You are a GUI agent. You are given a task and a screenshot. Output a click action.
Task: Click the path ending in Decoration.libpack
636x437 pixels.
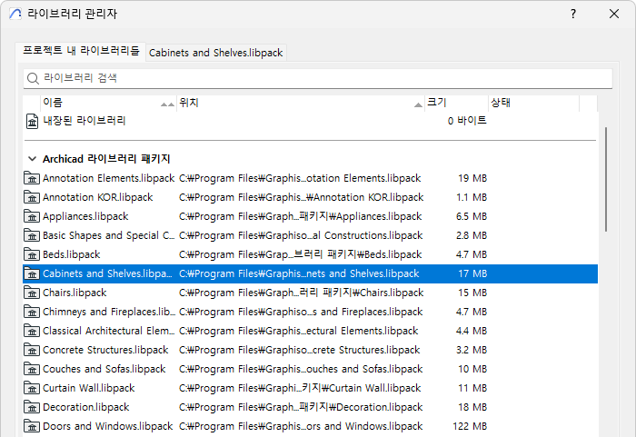pos(301,407)
